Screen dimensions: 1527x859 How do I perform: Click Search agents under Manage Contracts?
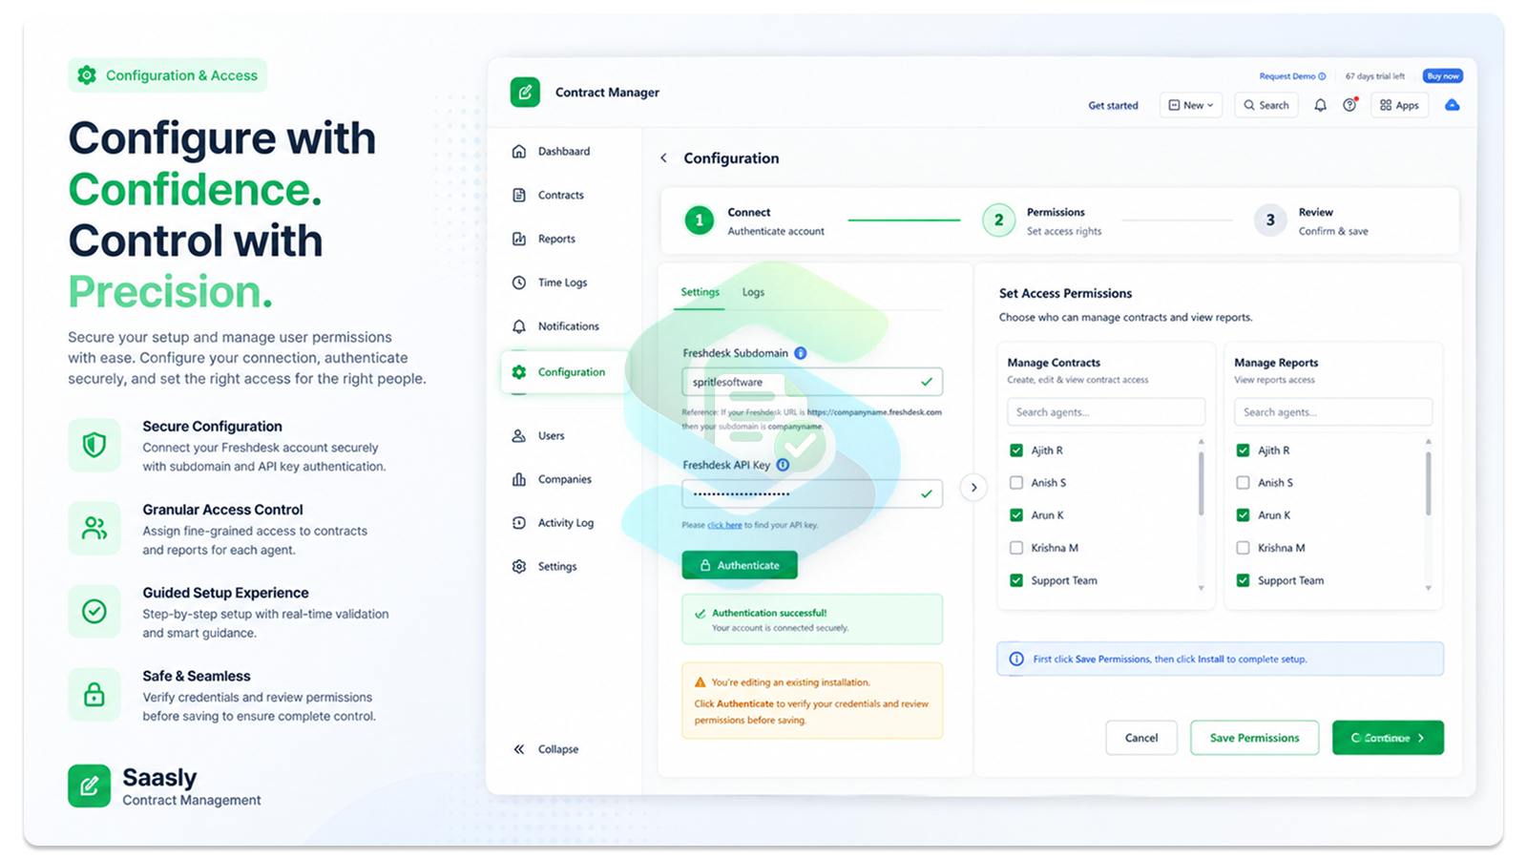[1106, 412]
